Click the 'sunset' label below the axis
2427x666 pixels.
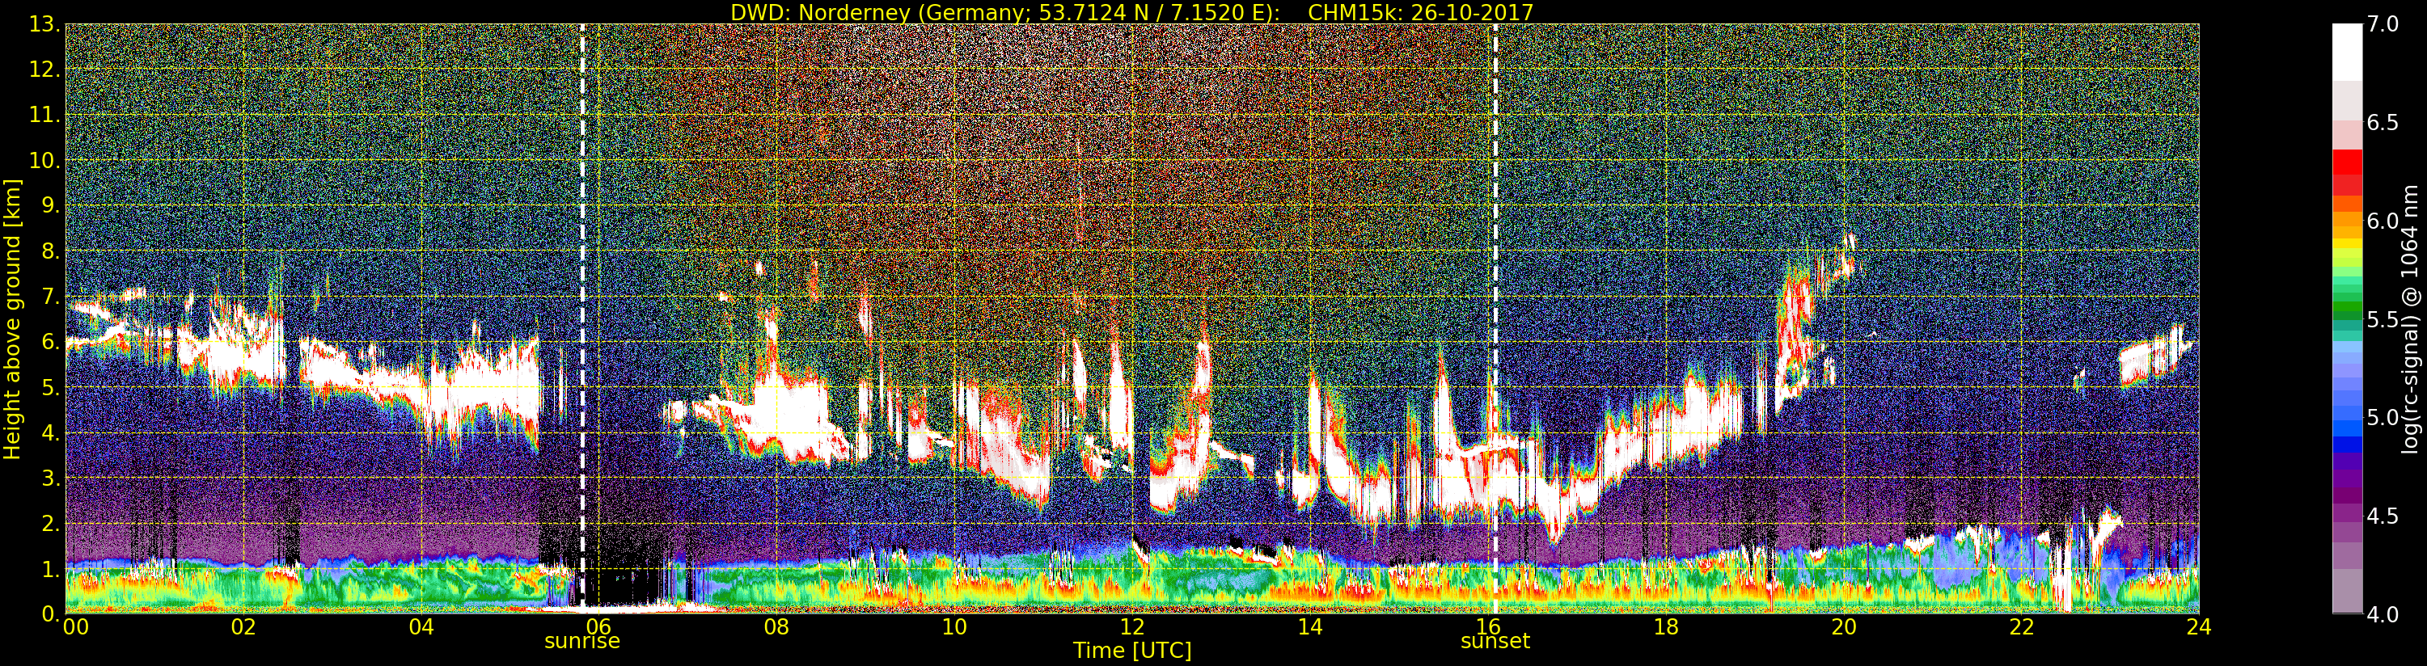point(1495,642)
